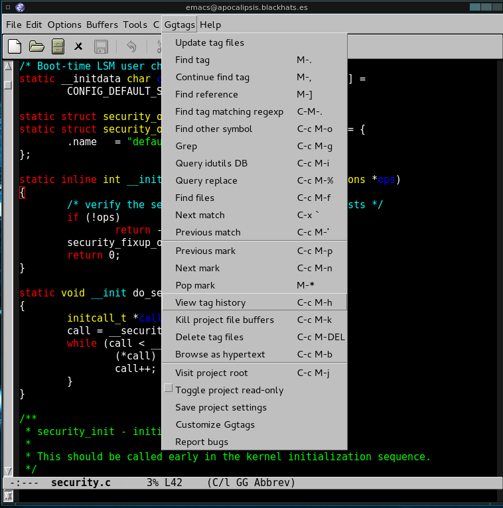The image size is (503, 508).
Task: Click the 'call++;' code line
Action: pyautogui.click(x=135, y=369)
